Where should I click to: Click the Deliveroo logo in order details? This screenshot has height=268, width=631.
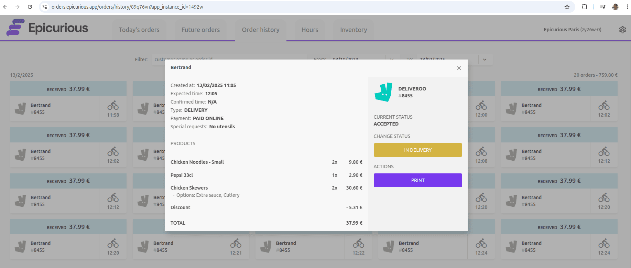[383, 92]
